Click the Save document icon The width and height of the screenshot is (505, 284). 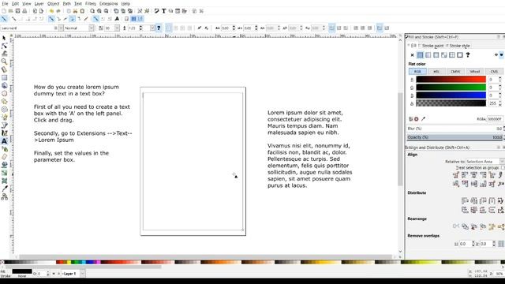[17, 11]
